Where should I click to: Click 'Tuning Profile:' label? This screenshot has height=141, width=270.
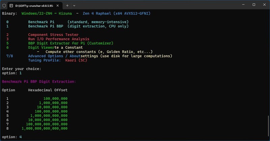(x=45, y=60)
